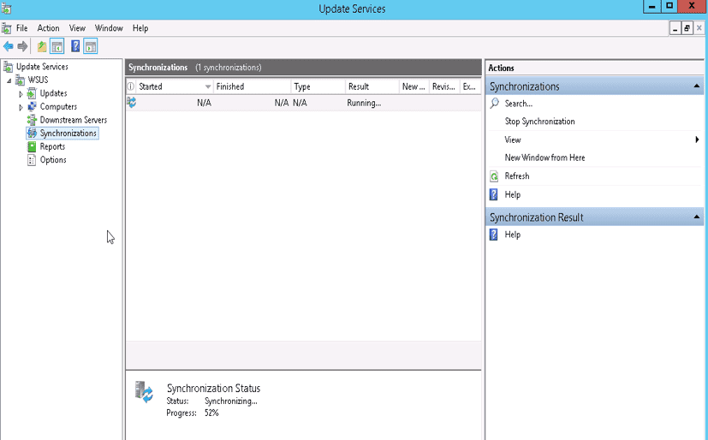Click the Back arrow in the toolbar
708x440 pixels.
(9, 46)
